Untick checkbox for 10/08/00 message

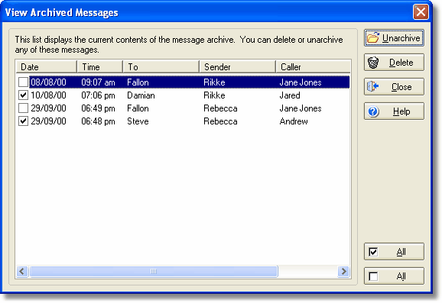click(x=23, y=95)
